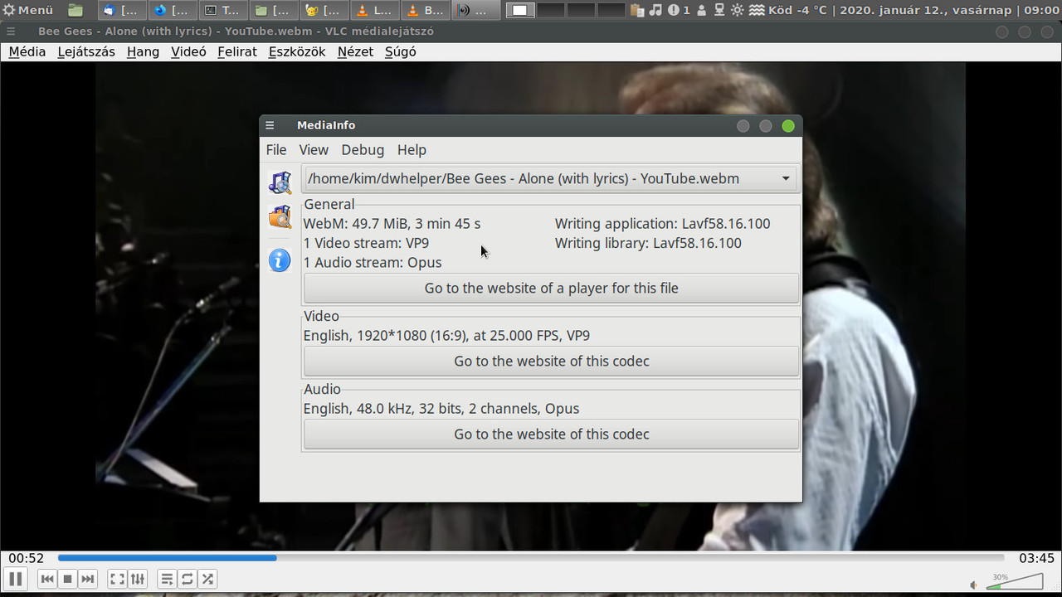
Task: Click the MediaInfo about info icon
Action: pyautogui.click(x=280, y=260)
